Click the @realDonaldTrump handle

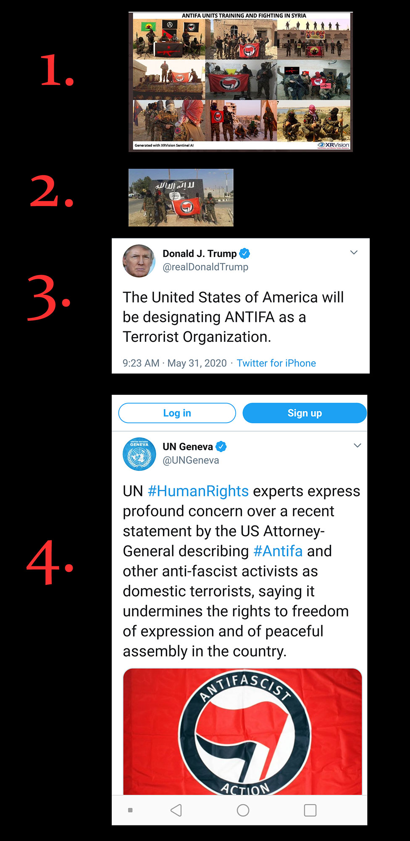coord(205,267)
